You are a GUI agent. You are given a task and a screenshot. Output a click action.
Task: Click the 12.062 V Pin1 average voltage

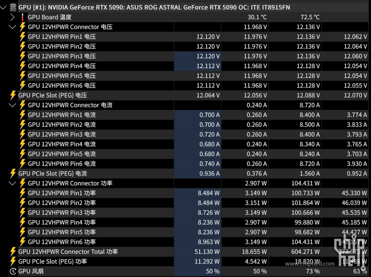tap(355, 37)
